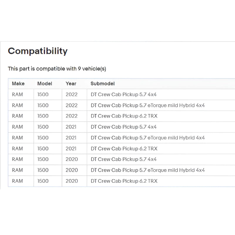Click year 2022 in the eTorque mild Hybrid row
Image resolution: width=235 pixels, height=235 pixels.
(x=71, y=105)
